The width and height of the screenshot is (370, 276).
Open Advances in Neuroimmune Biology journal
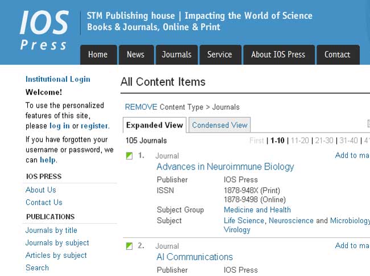[x=225, y=167]
